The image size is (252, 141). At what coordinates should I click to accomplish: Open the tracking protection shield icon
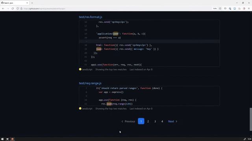[x=18, y=9]
